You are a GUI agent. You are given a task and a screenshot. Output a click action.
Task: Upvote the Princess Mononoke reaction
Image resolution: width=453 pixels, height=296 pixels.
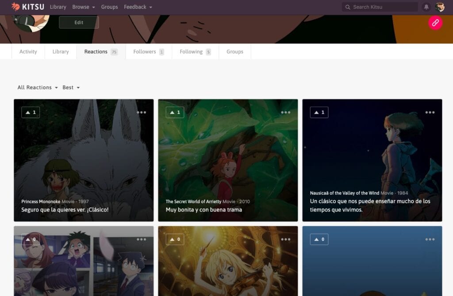pyautogui.click(x=30, y=112)
